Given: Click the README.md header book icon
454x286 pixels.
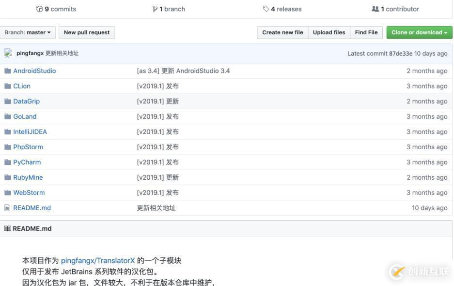Looking at the screenshot, I should (x=8, y=229).
